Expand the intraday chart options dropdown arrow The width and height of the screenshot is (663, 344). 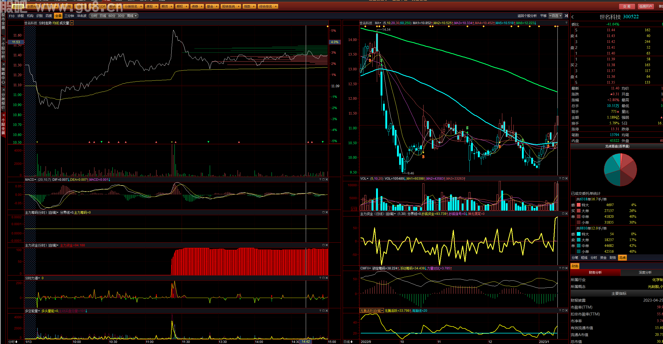coord(72,23)
